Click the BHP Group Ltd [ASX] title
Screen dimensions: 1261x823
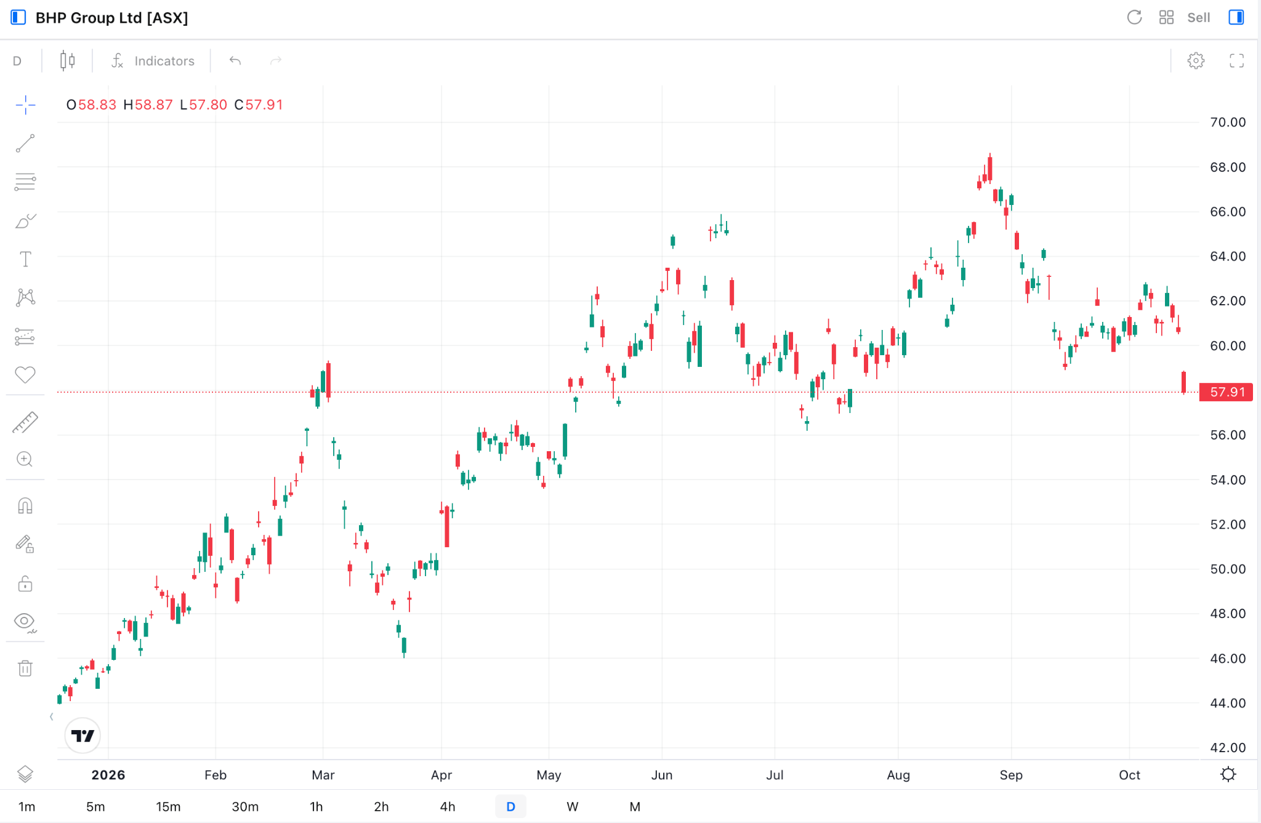[x=112, y=18]
